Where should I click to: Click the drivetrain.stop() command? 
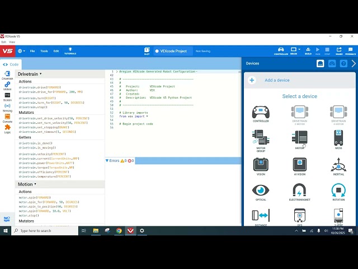33,107
